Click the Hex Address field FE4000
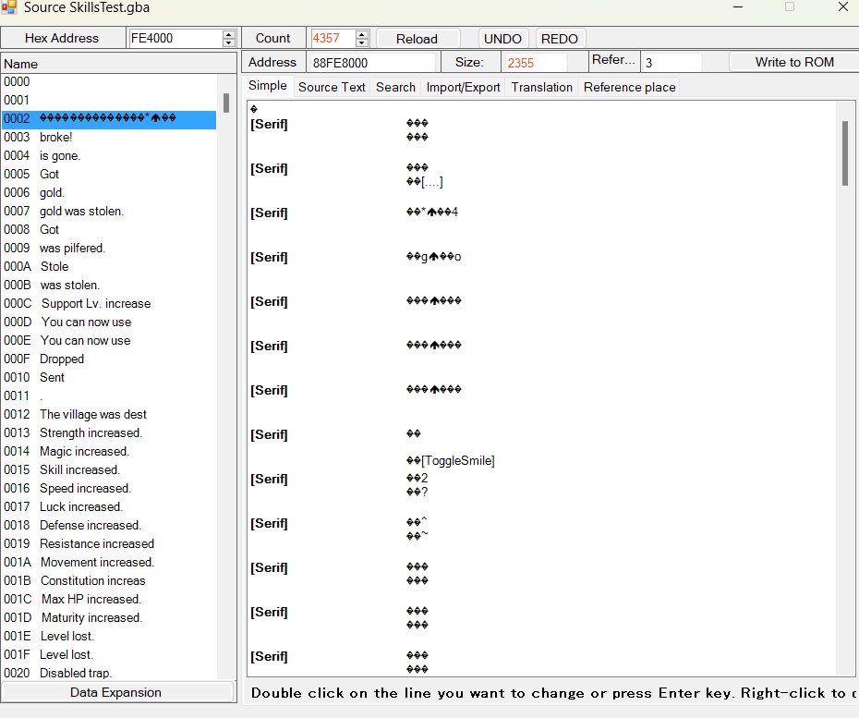Screen dimensions: 859x718 pos(175,39)
